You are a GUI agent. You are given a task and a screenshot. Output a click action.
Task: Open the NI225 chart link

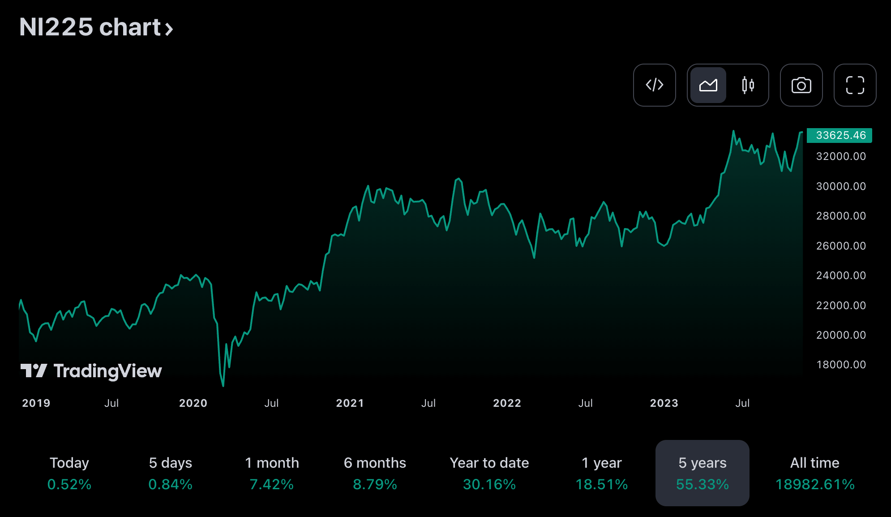(90, 27)
